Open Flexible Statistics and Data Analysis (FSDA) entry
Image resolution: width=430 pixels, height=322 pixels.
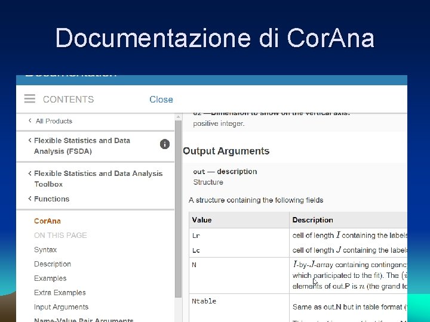click(82, 146)
